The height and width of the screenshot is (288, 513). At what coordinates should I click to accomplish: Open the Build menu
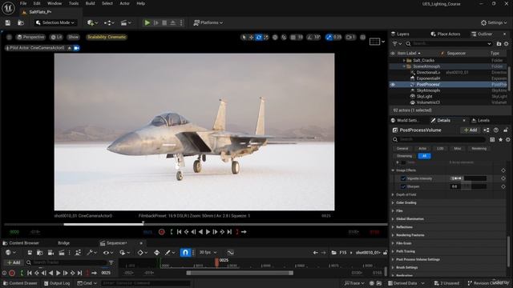point(90,3)
